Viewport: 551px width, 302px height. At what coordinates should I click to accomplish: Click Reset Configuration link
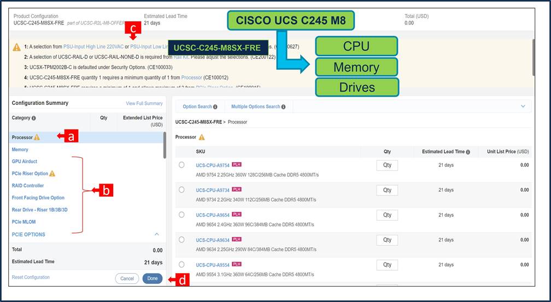(31, 277)
